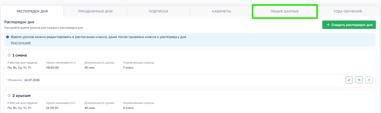The width and height of the screenshot is (381, 113).
Task: Click the clock icon beside 1 смена
Action: click(9, 55)
